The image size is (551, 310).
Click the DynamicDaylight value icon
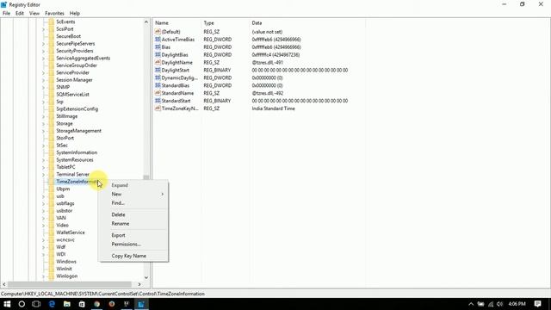point(158,77)
